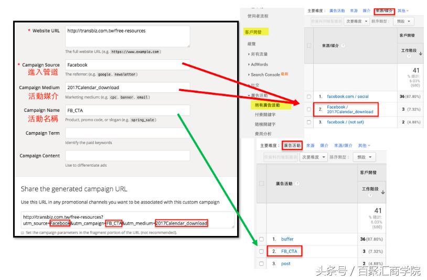Check the Facebook / 2017Calendar_download row checkbox
This screenshot has width=427, height=280.
(x=309, y=110)
